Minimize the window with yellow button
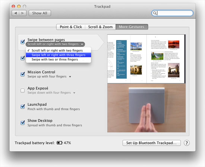205x167 pixels. coord(19,6)
